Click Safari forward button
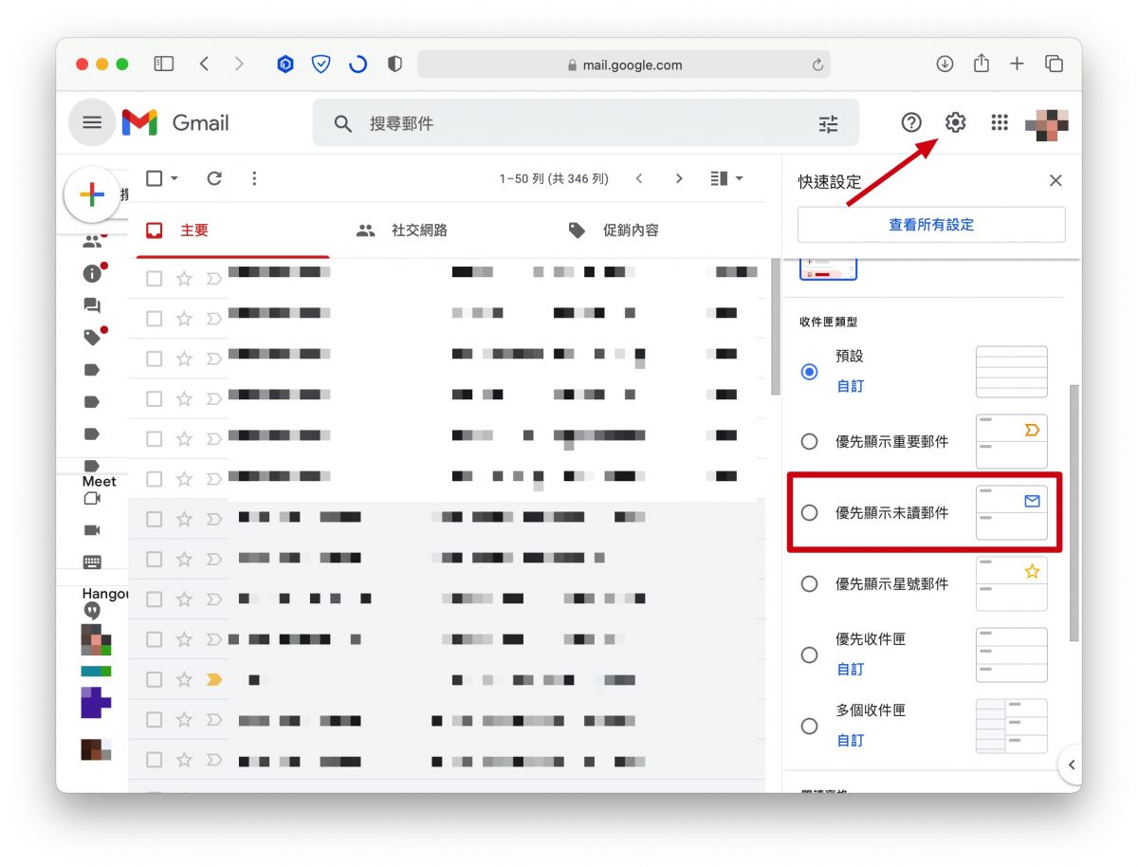1138x867 pixels. tap(239, 64)
